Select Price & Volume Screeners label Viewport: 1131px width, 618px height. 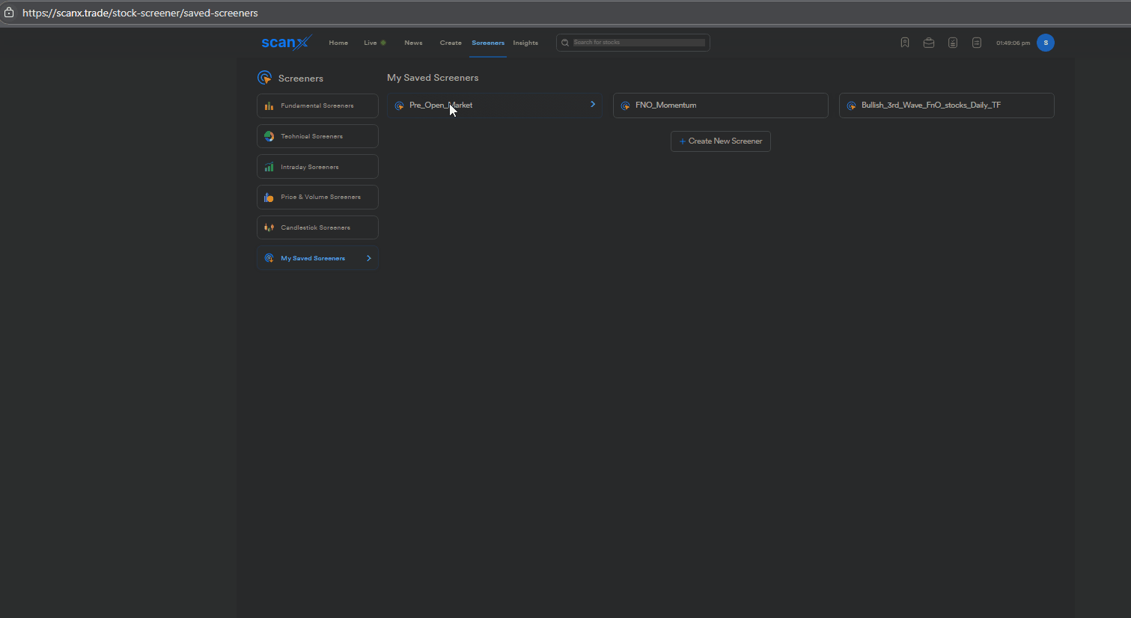pos(321,198)
